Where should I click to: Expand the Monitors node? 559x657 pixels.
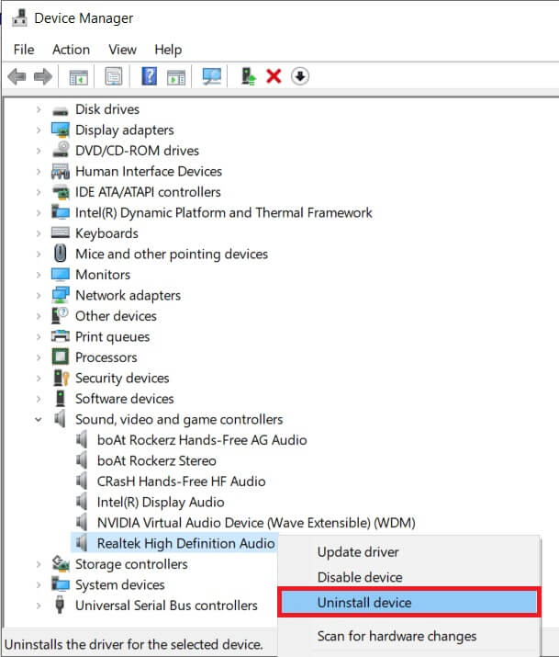(x=39, y=275)
